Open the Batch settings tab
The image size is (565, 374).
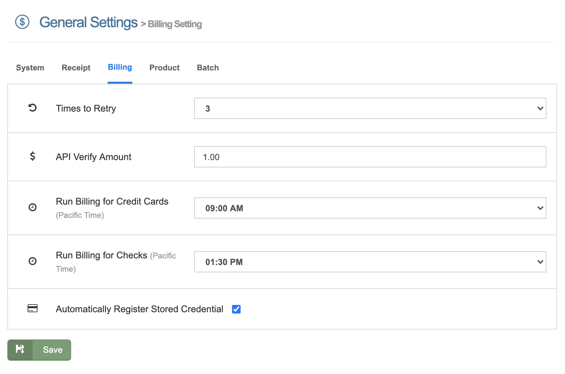coord(207,67)
